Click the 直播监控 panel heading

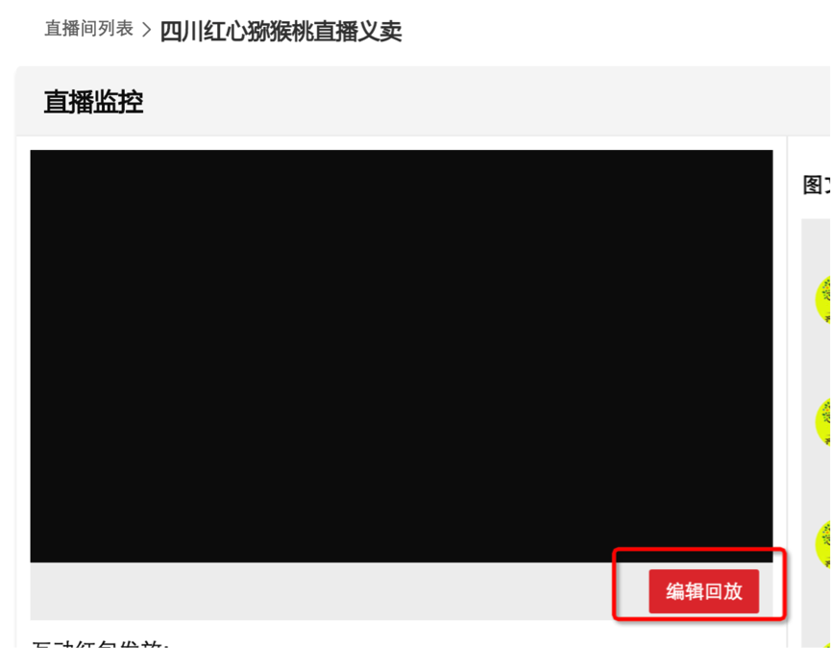coord(93,102)
